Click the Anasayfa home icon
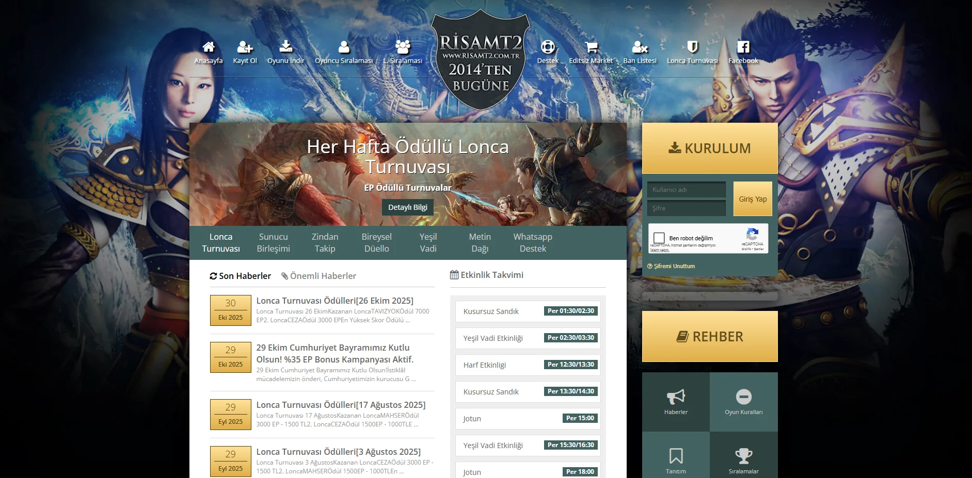Screen dimensions: 972x478 tap(209, 47)
